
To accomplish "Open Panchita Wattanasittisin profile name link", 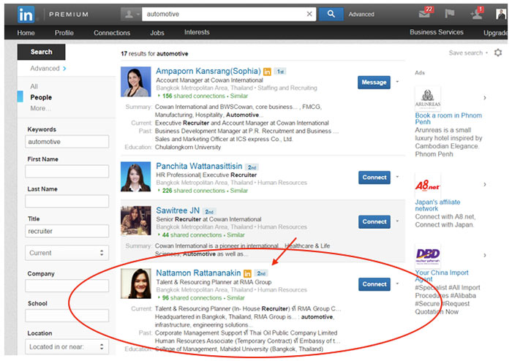I will tap(199, 166).
